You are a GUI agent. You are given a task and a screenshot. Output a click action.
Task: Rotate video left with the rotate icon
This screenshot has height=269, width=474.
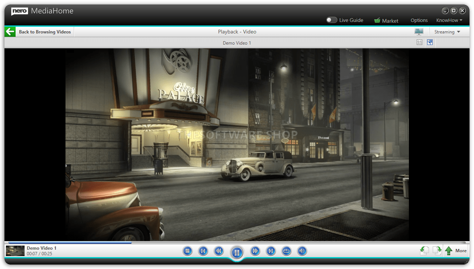click(x=424, y=251)
